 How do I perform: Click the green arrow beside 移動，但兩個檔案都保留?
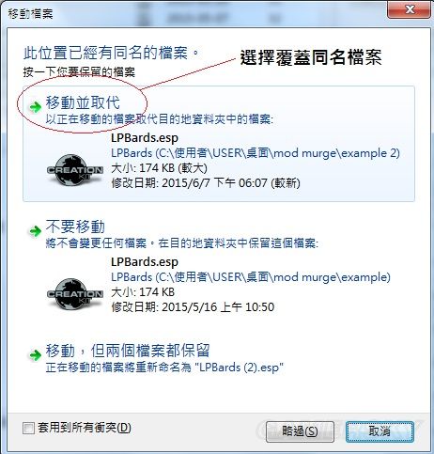point(36,355)
